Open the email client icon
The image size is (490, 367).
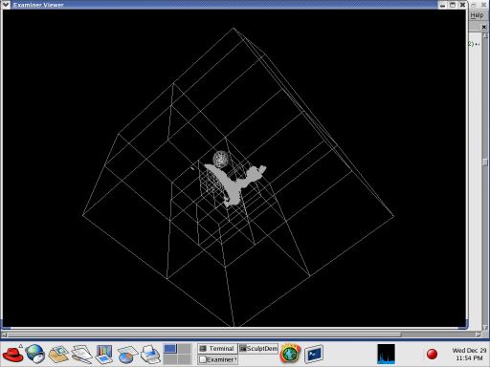(x=58, y=354)
